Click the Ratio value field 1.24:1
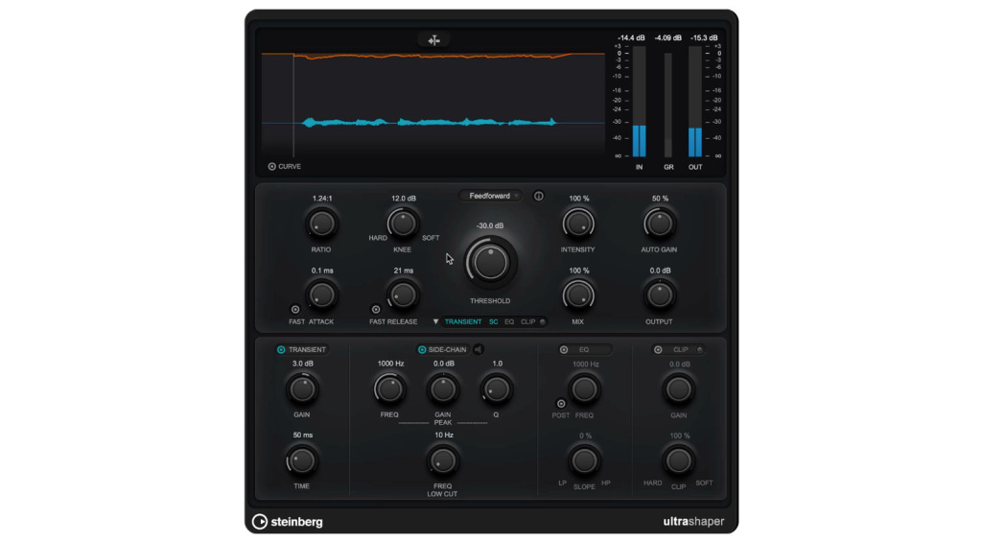 coord(322,199)
